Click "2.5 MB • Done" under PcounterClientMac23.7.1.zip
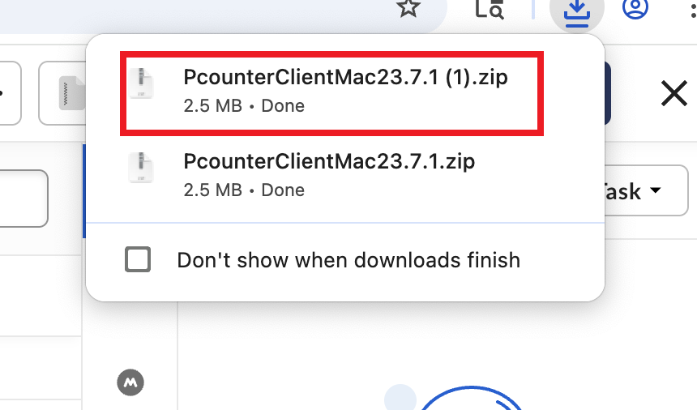Viewport: 697px width, 410px height. (x=244, y=190)
